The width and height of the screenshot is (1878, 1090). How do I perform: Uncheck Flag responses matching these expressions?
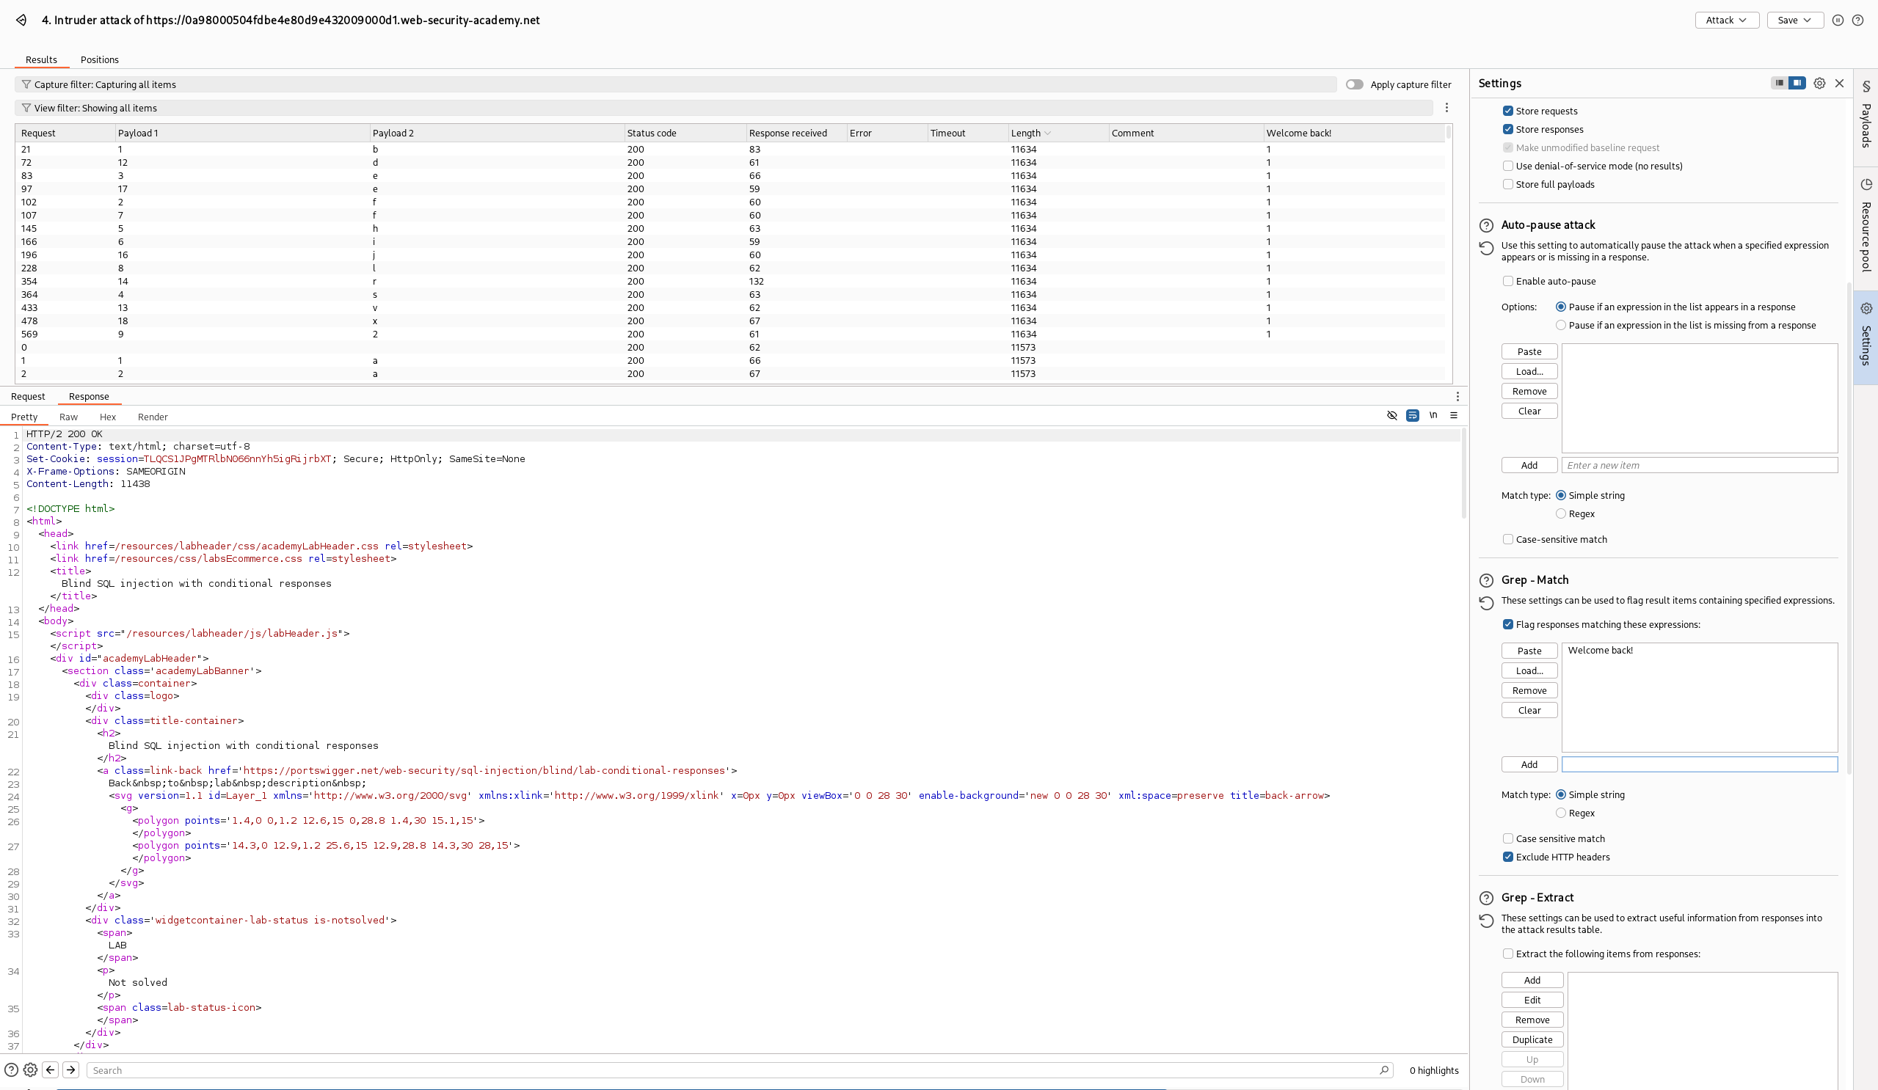[1507, 625]
